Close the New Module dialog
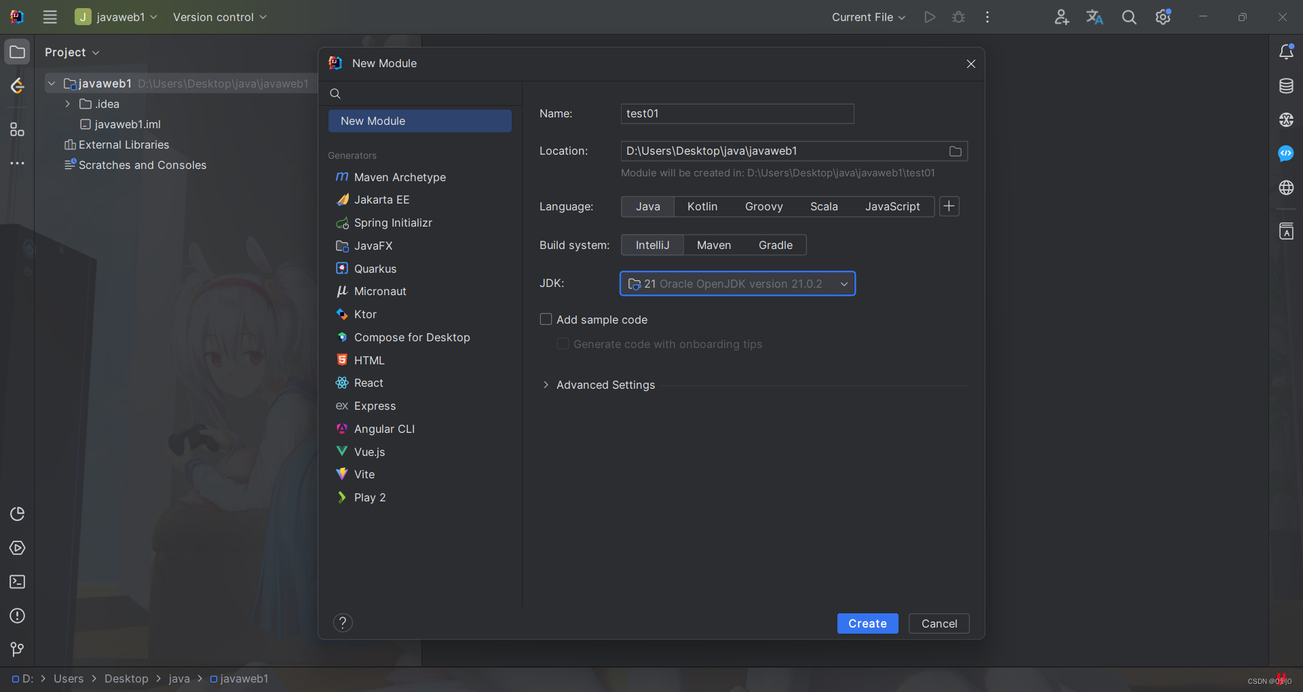Image resolution: width=1303 pixels, height=692 pixels. (x=971, y=64)
